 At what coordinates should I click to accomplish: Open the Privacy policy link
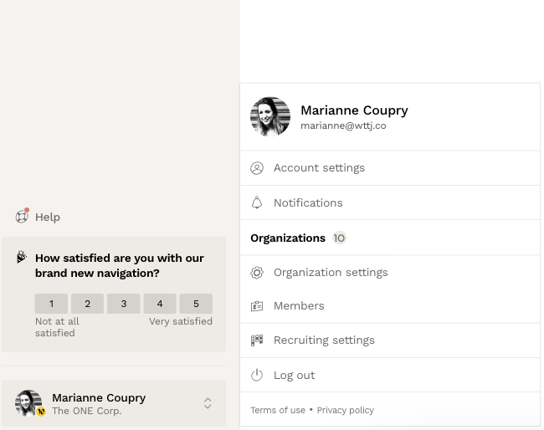[345, 411]
